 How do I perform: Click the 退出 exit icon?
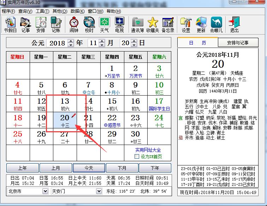234,25
